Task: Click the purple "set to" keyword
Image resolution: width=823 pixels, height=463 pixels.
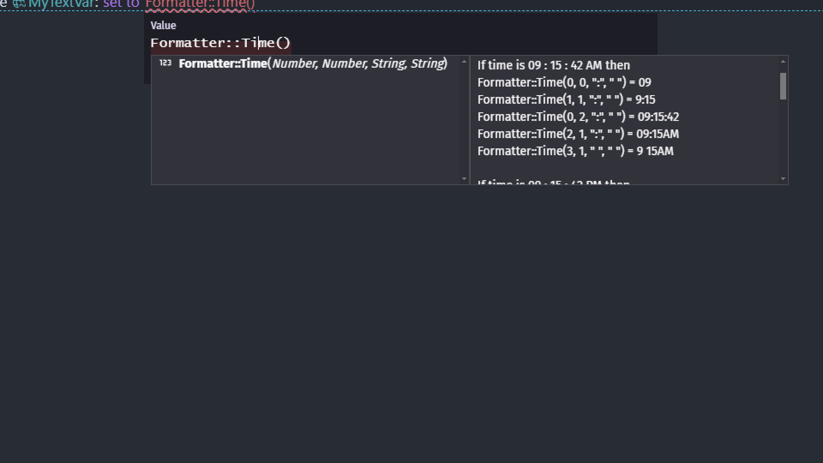Action: [121, 4]
